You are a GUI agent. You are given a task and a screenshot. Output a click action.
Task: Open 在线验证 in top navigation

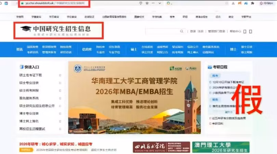(89, 17)
